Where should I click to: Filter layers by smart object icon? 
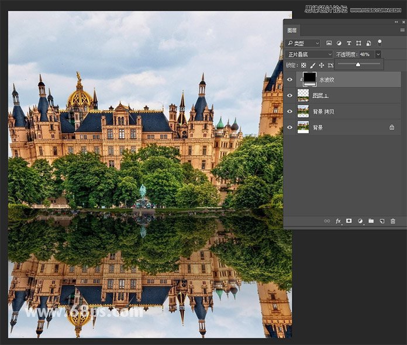click(x=368, y=43)
